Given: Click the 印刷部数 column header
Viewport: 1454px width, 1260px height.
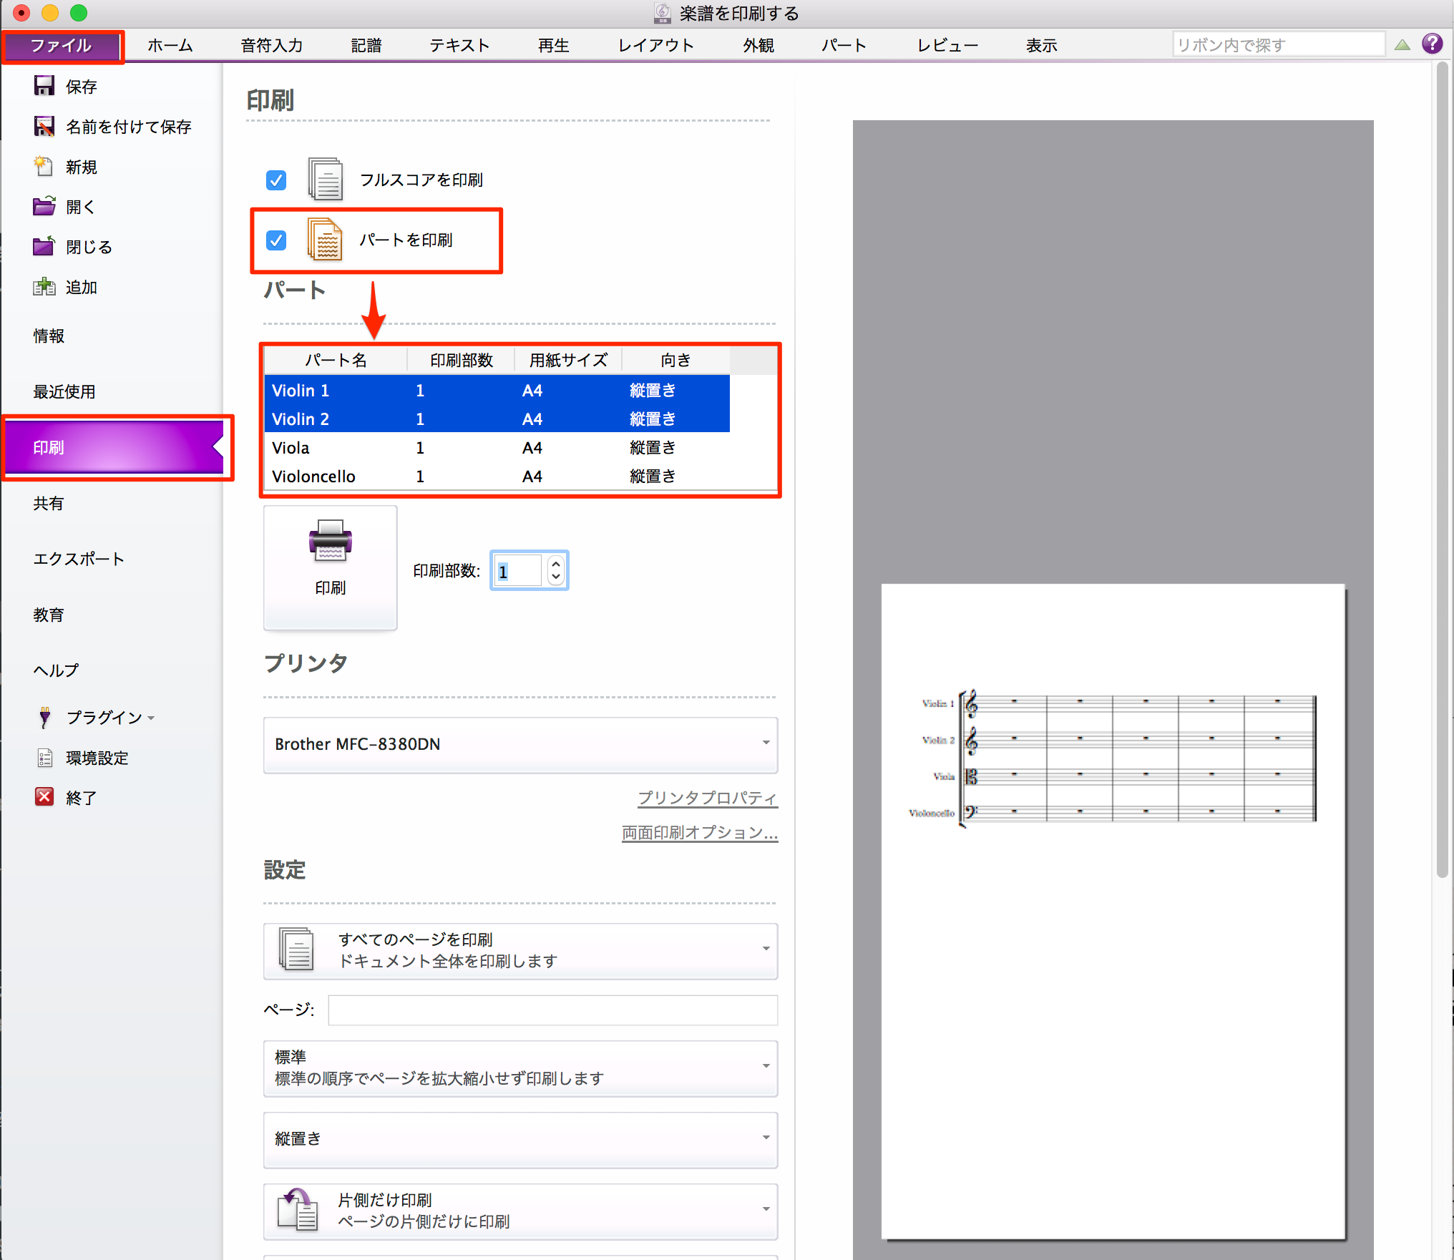Looking at the screenshot, I should [x=462, y=360].
